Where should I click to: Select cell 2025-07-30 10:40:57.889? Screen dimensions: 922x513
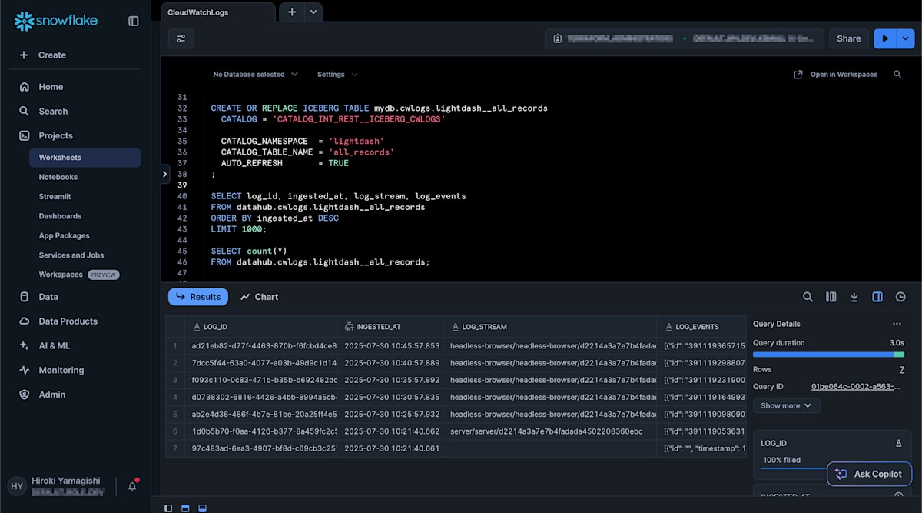point(390,363)
